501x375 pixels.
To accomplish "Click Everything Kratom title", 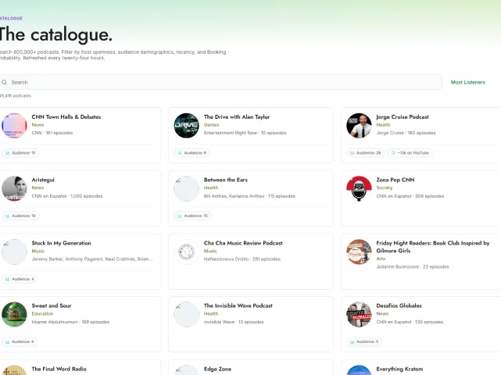I will point(399,369).
